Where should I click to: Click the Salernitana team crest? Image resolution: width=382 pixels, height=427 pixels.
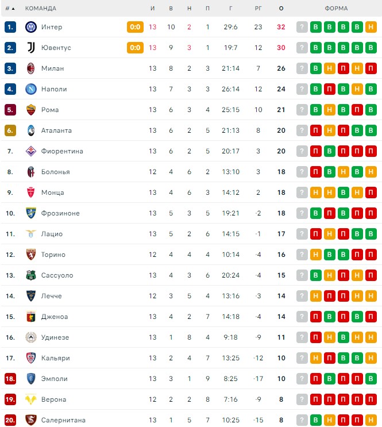[x=31, y=420]
